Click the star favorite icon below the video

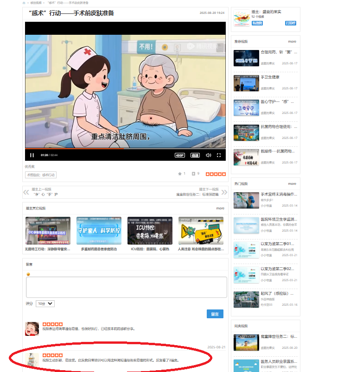[x=180, y=174]
